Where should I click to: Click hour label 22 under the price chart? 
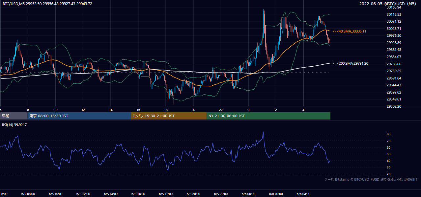(221, 110)
